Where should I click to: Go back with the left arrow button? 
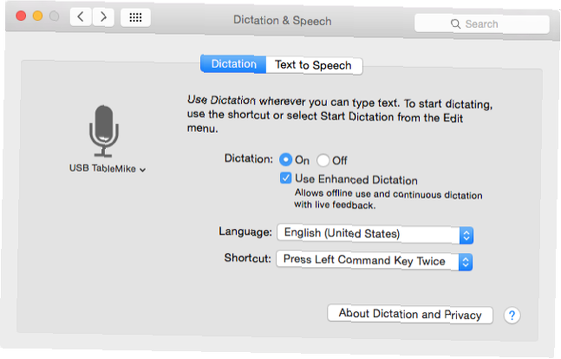81,17
